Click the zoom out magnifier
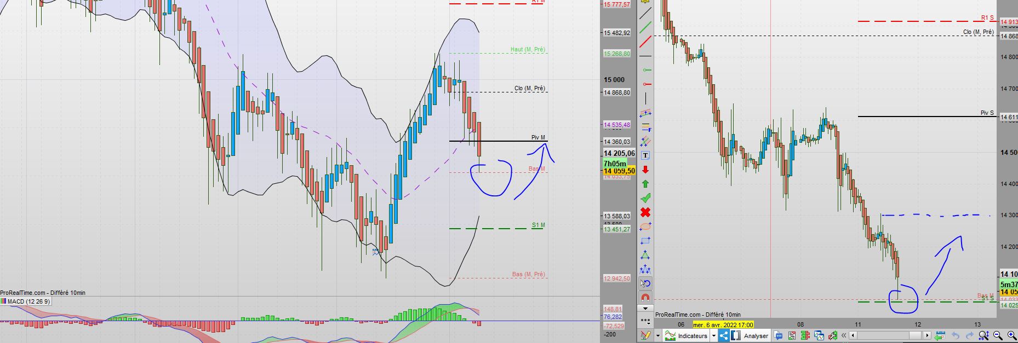Viewport: 1018px width, 343px height. [x=998, y=335]
